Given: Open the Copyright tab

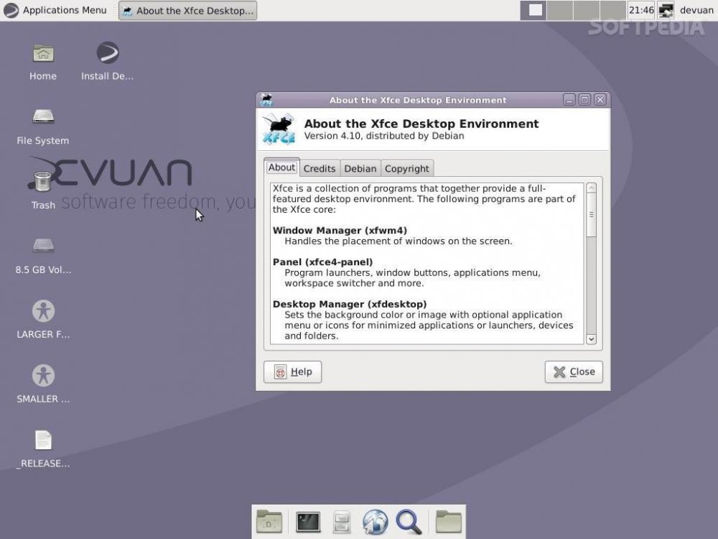Looking at the screenshot, I should 406,169.
